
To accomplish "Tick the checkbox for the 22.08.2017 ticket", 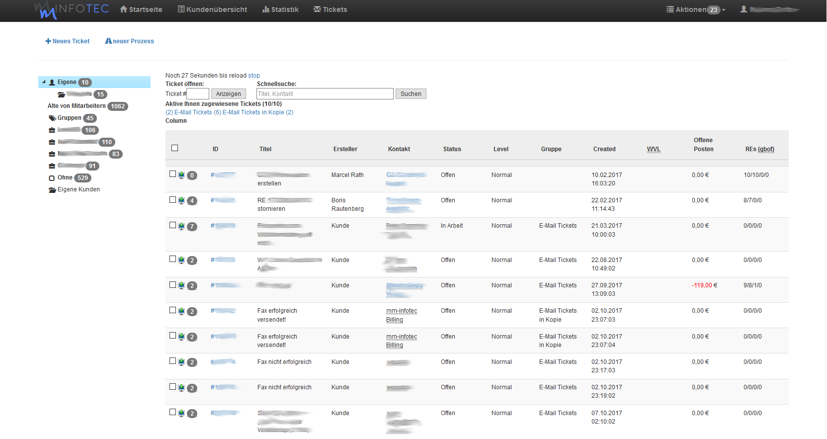I will 172,259.
